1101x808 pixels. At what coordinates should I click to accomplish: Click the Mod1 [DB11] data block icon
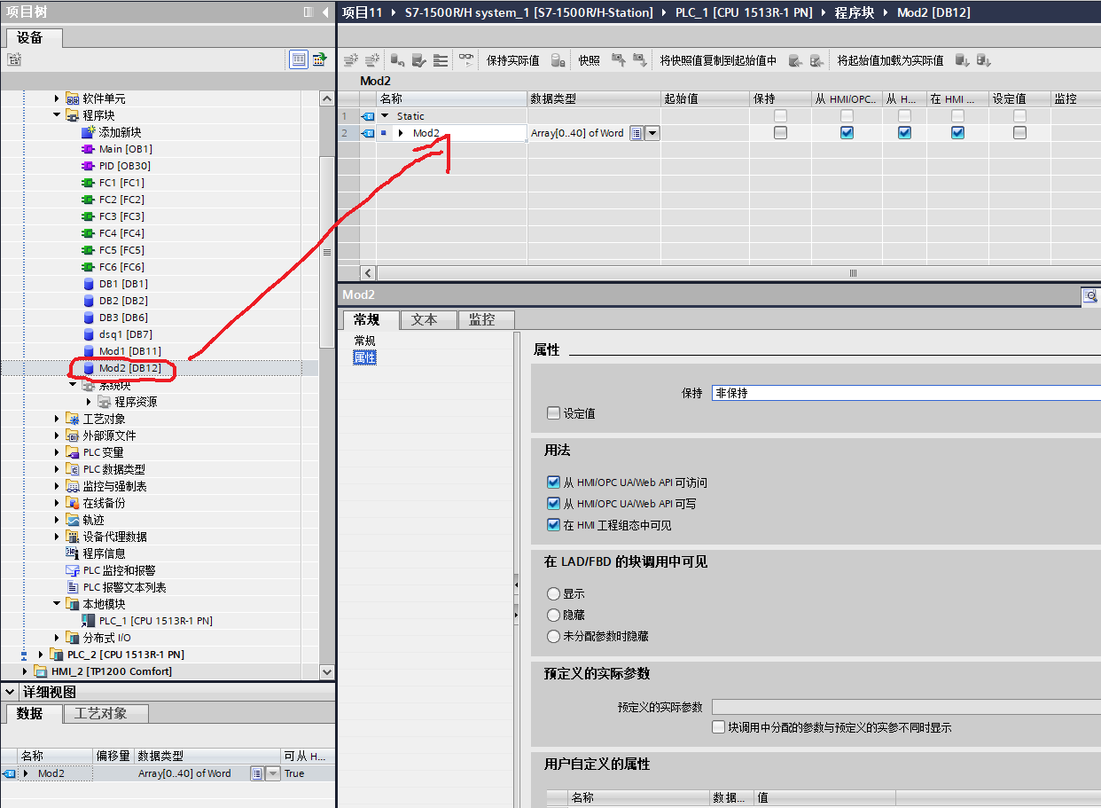(x=88, y=351)
